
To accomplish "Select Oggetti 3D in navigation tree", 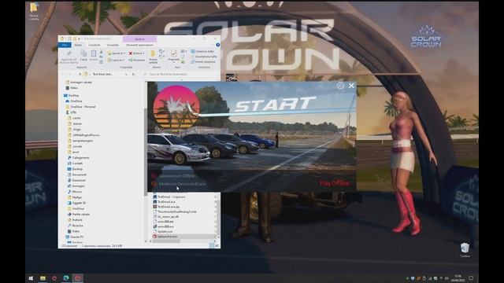I will [76, 203].
